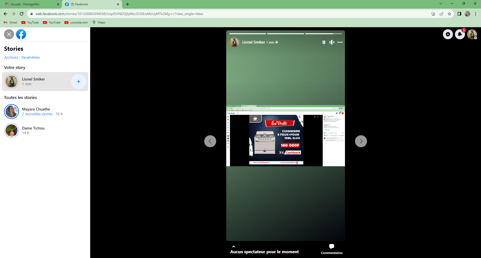Toggle the browser side panel

point(459,14)
